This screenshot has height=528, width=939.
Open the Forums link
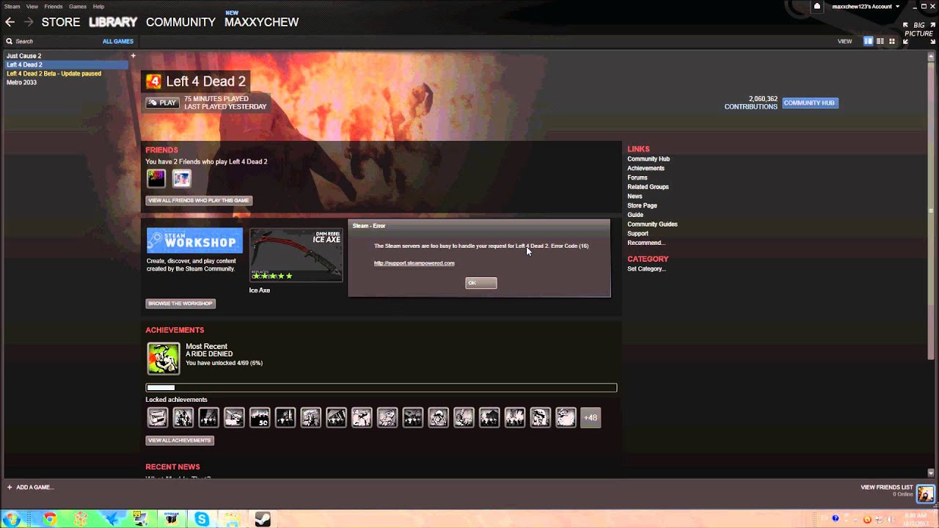[637, 177]
